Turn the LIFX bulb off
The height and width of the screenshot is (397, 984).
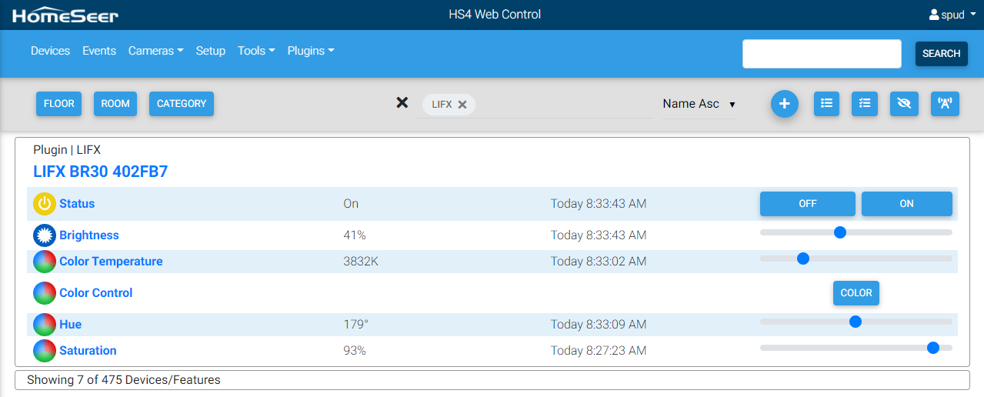[x=807, y=204]
